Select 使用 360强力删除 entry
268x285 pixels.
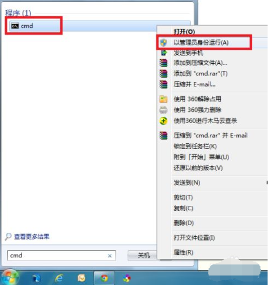pos(197,110)
